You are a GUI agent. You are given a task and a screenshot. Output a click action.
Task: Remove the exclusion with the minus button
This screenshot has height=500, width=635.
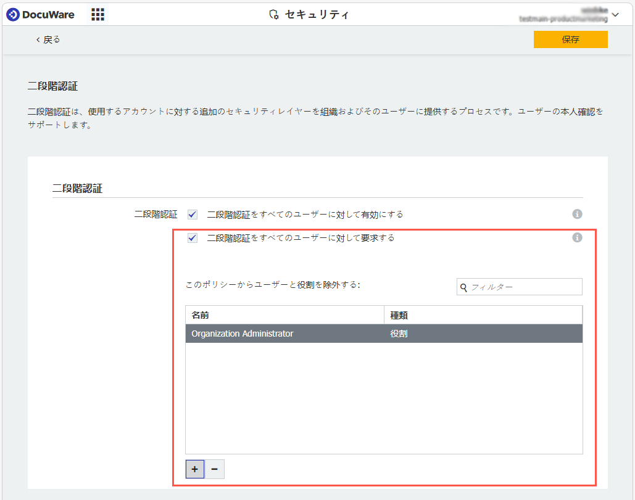(215, 469)
